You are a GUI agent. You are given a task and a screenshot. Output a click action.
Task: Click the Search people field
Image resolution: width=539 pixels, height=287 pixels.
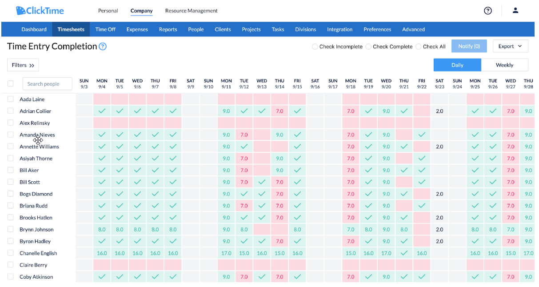[x=47, y=84]
